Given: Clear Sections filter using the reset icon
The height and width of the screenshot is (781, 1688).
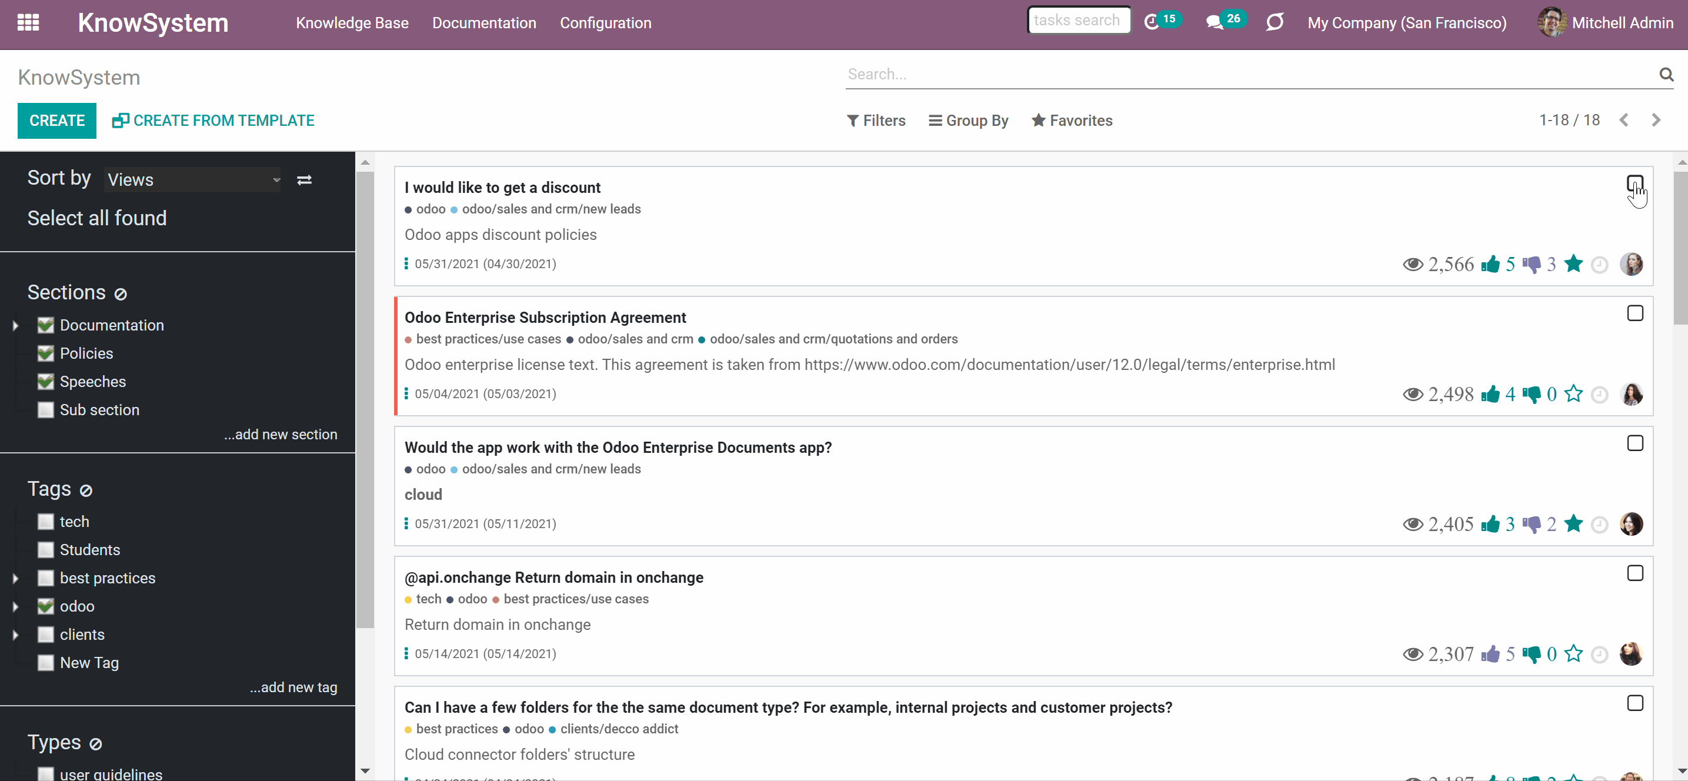Looking at the screenshot, I should [x=121, y=293].
